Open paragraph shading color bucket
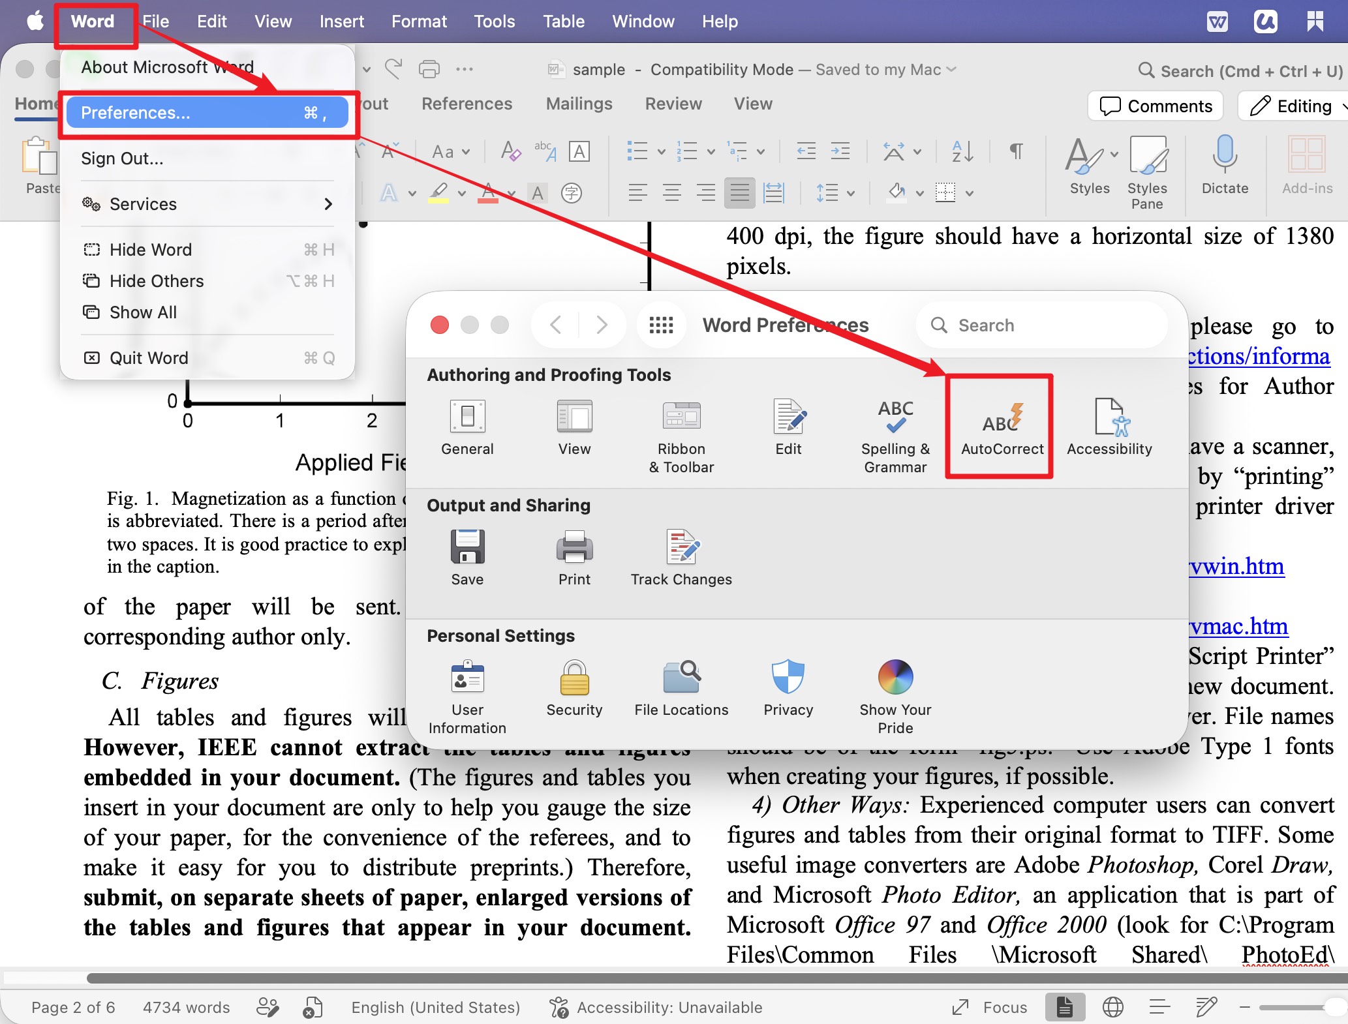 [897, 192]
